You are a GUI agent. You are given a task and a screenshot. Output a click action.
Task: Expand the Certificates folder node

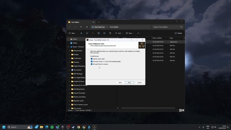click(69, 58)
